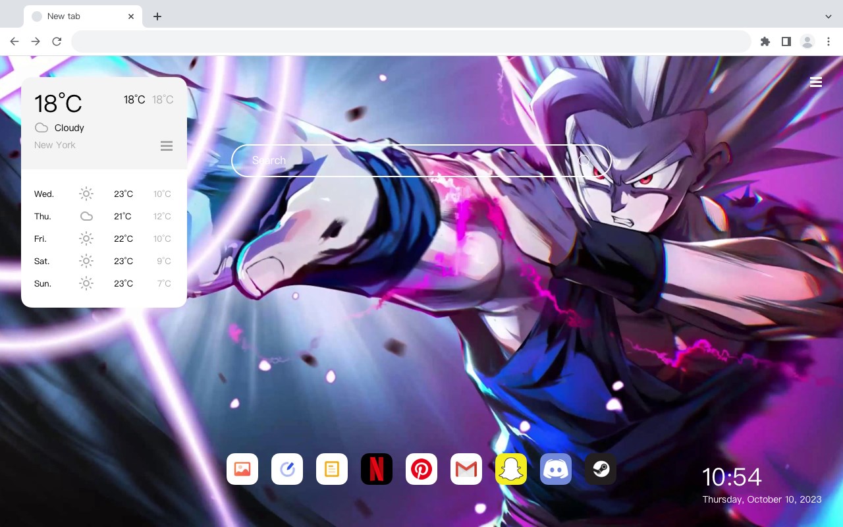Click into the Search box on page
843x527 pixels.
421,160
